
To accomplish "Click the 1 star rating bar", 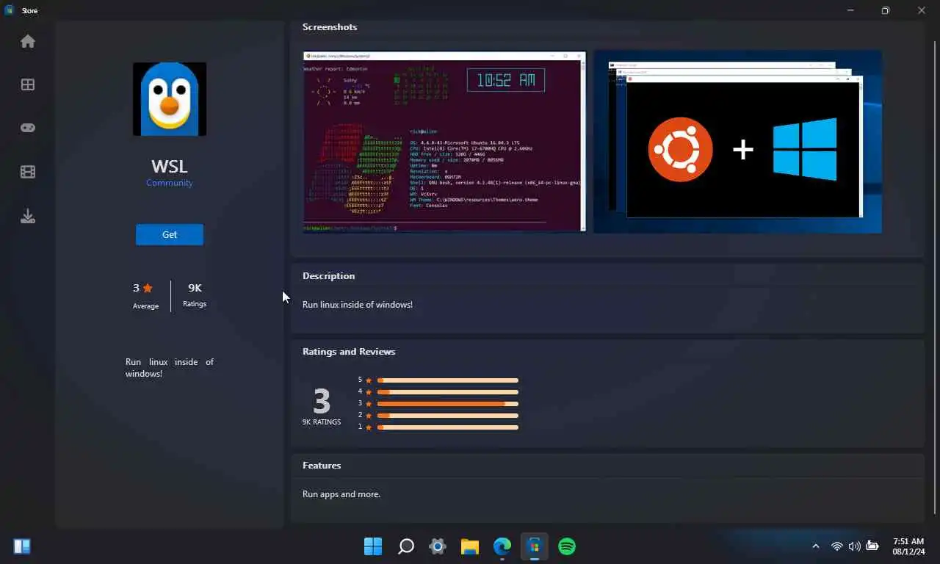I will click(447, 427).
